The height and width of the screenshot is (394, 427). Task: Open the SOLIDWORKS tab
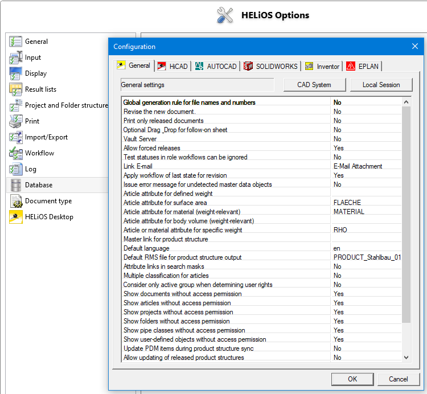pyautogui.click(x=270, y=66)
